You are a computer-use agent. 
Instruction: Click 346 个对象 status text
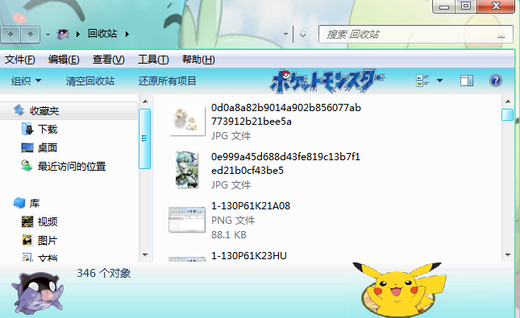tap(104, 273)
